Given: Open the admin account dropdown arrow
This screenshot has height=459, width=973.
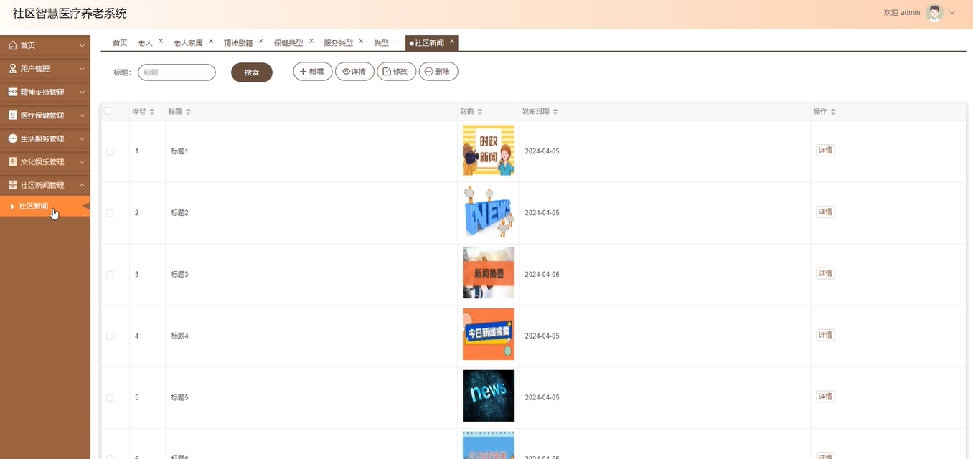Looking at the screenshot, I should pos(952,13).
